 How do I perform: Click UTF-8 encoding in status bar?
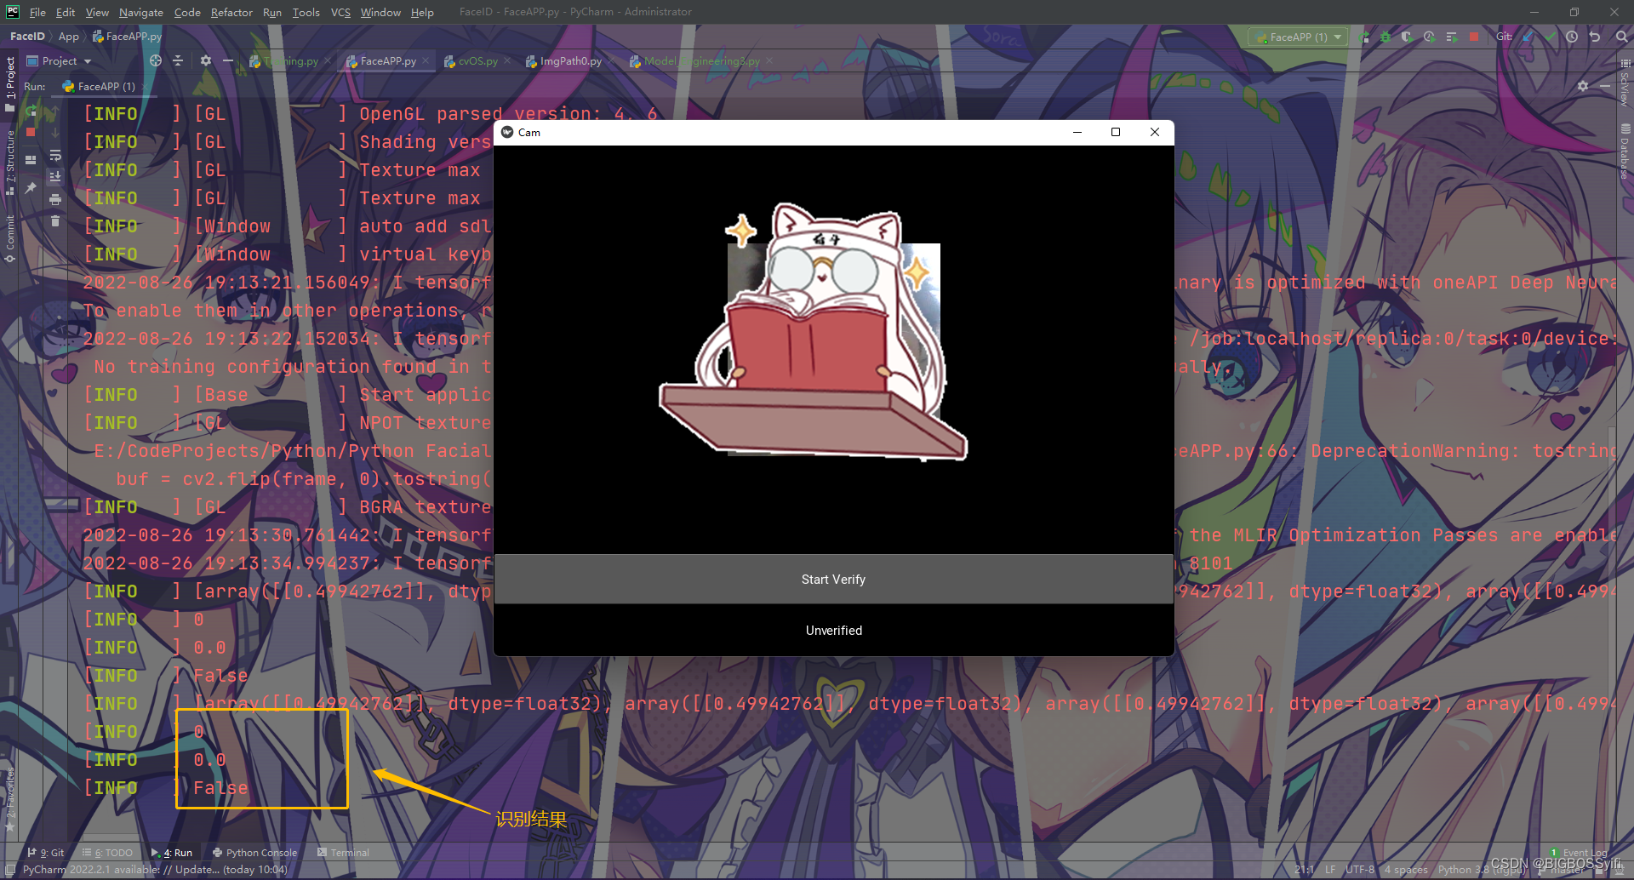point(1360,869)
